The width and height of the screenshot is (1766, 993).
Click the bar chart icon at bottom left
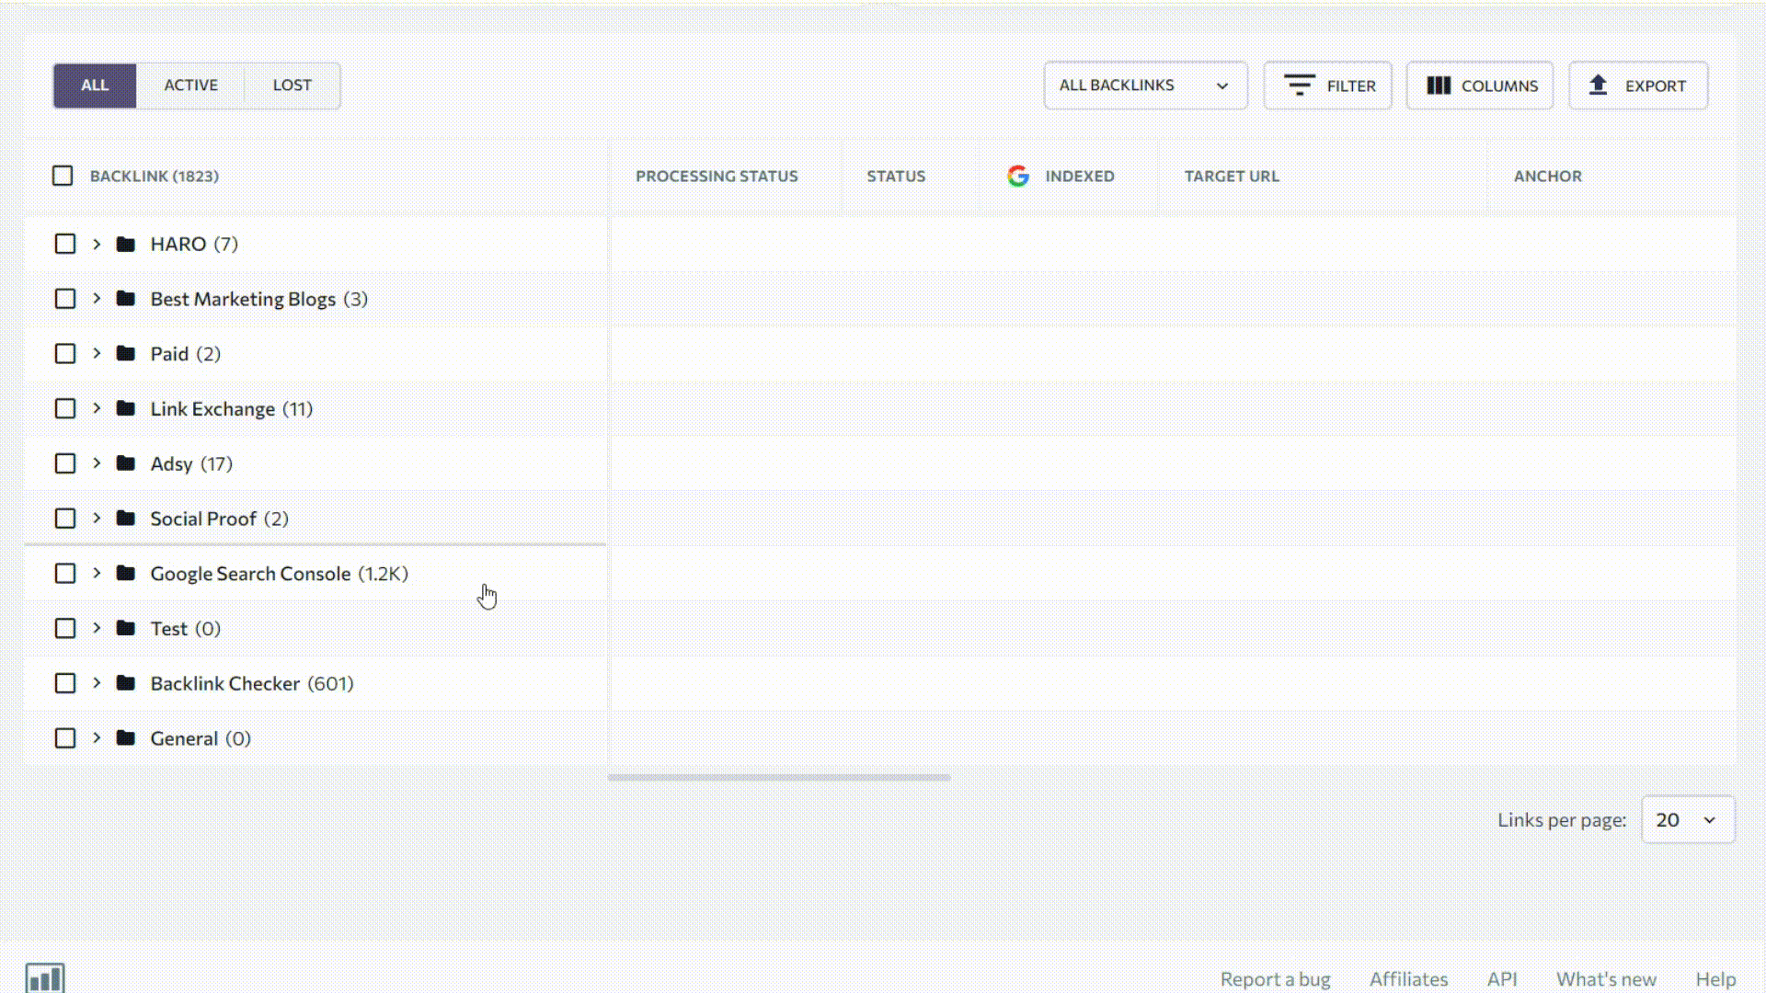click(45, 977)
